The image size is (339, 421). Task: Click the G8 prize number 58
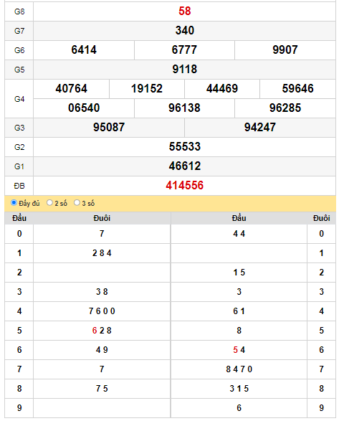185,11
